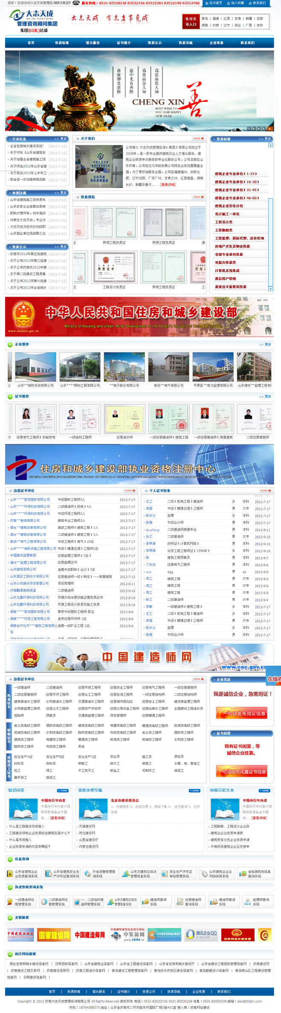Click the green arrow icon beside 企业推荐
Viewport: 281px width, 1013px height.
pyautogui.click(x=10, y=344)
